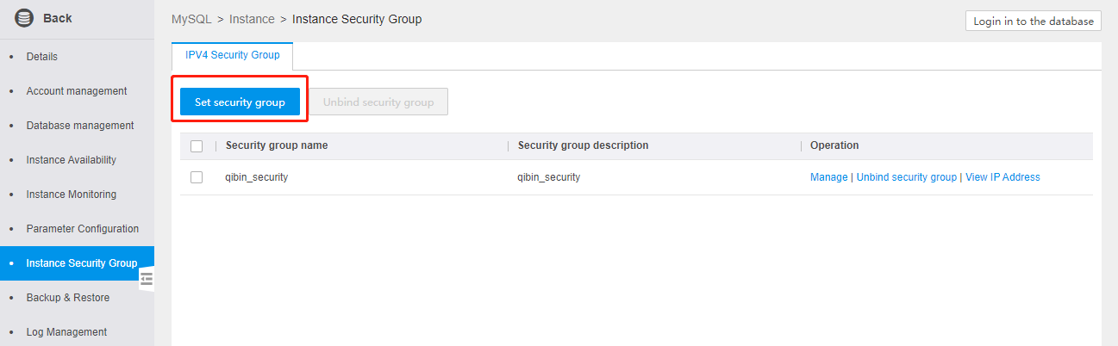The image size is (1118, 346).
Task: Open Parameter Configuration section
Action: coord(83,229)
